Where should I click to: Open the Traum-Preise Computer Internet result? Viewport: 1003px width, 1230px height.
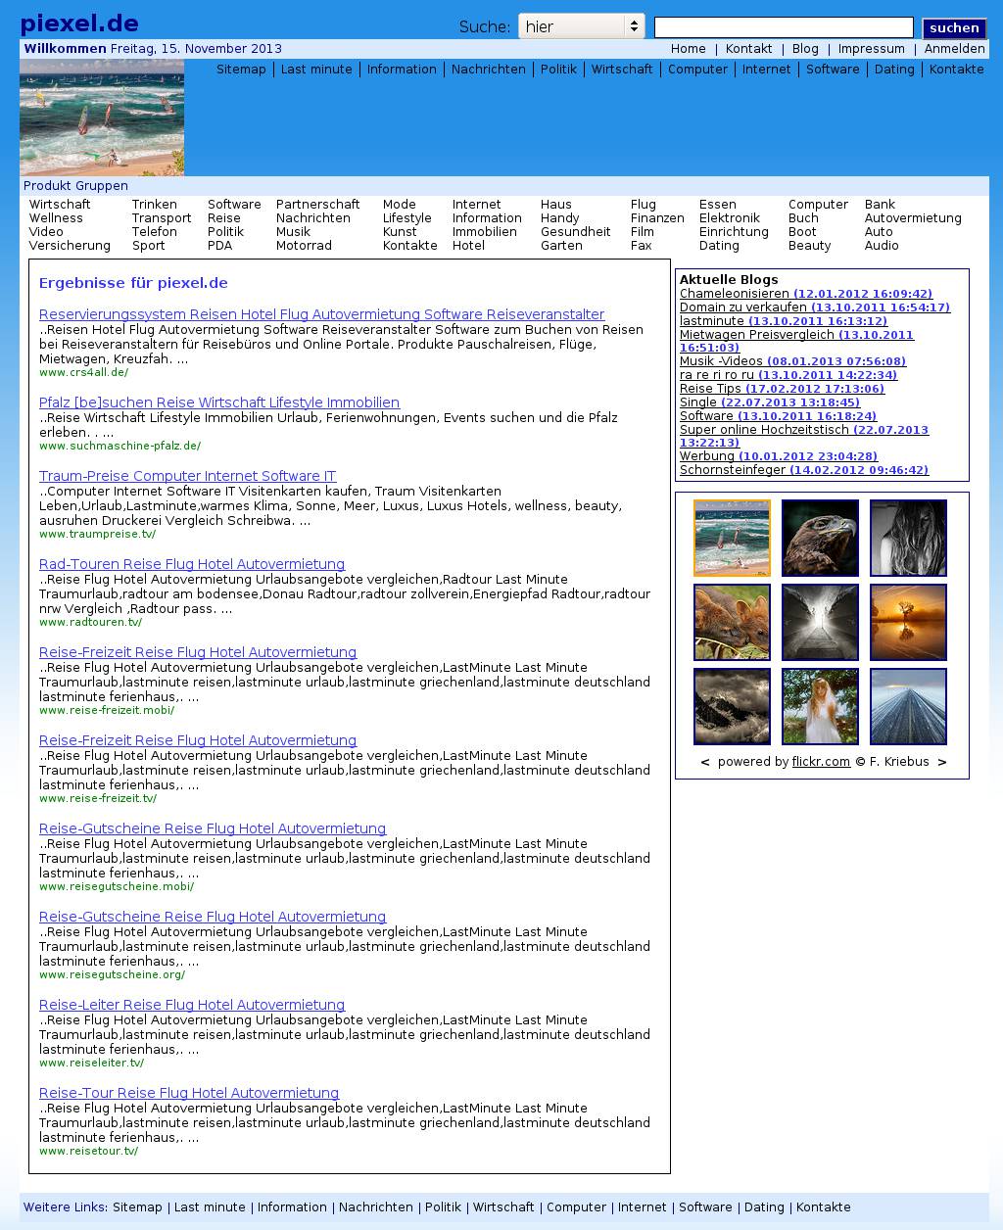point(187,476)
